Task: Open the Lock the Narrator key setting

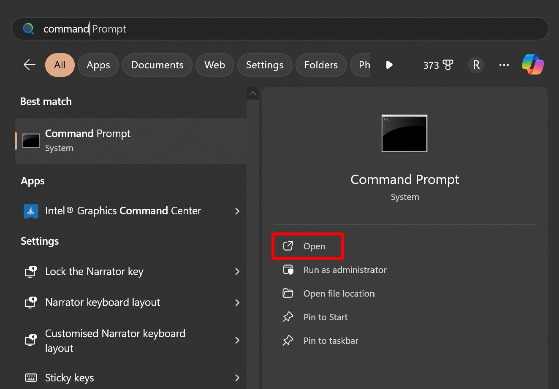Action: 131,272
